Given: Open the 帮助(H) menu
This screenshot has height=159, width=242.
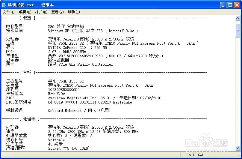Looking at the screenshot, I should [74, 12].
